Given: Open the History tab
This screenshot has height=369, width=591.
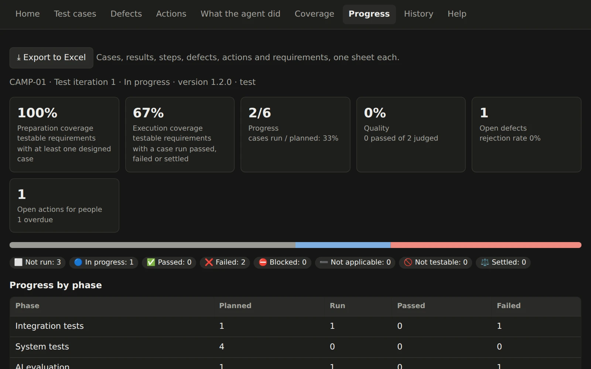Looking at the screenshot, I should (x=419, y=14).
